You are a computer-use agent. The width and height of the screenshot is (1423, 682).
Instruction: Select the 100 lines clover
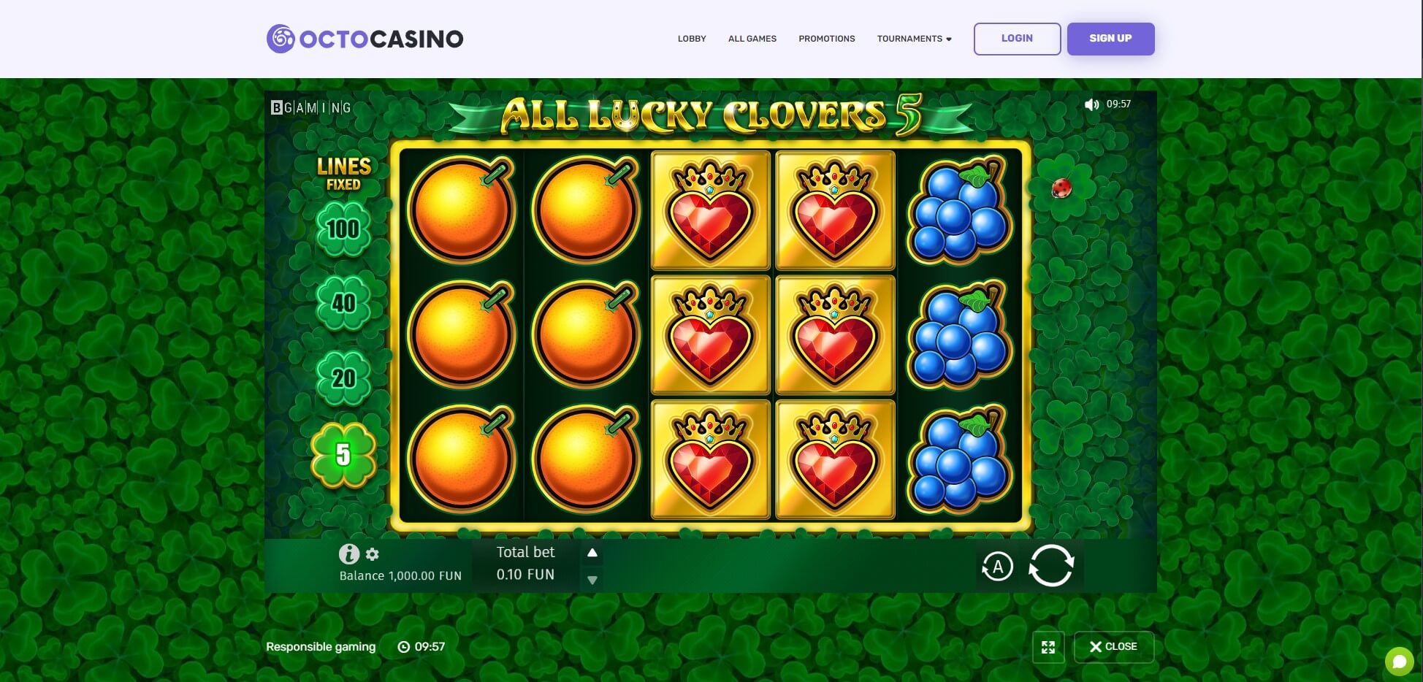click(343, 229)
